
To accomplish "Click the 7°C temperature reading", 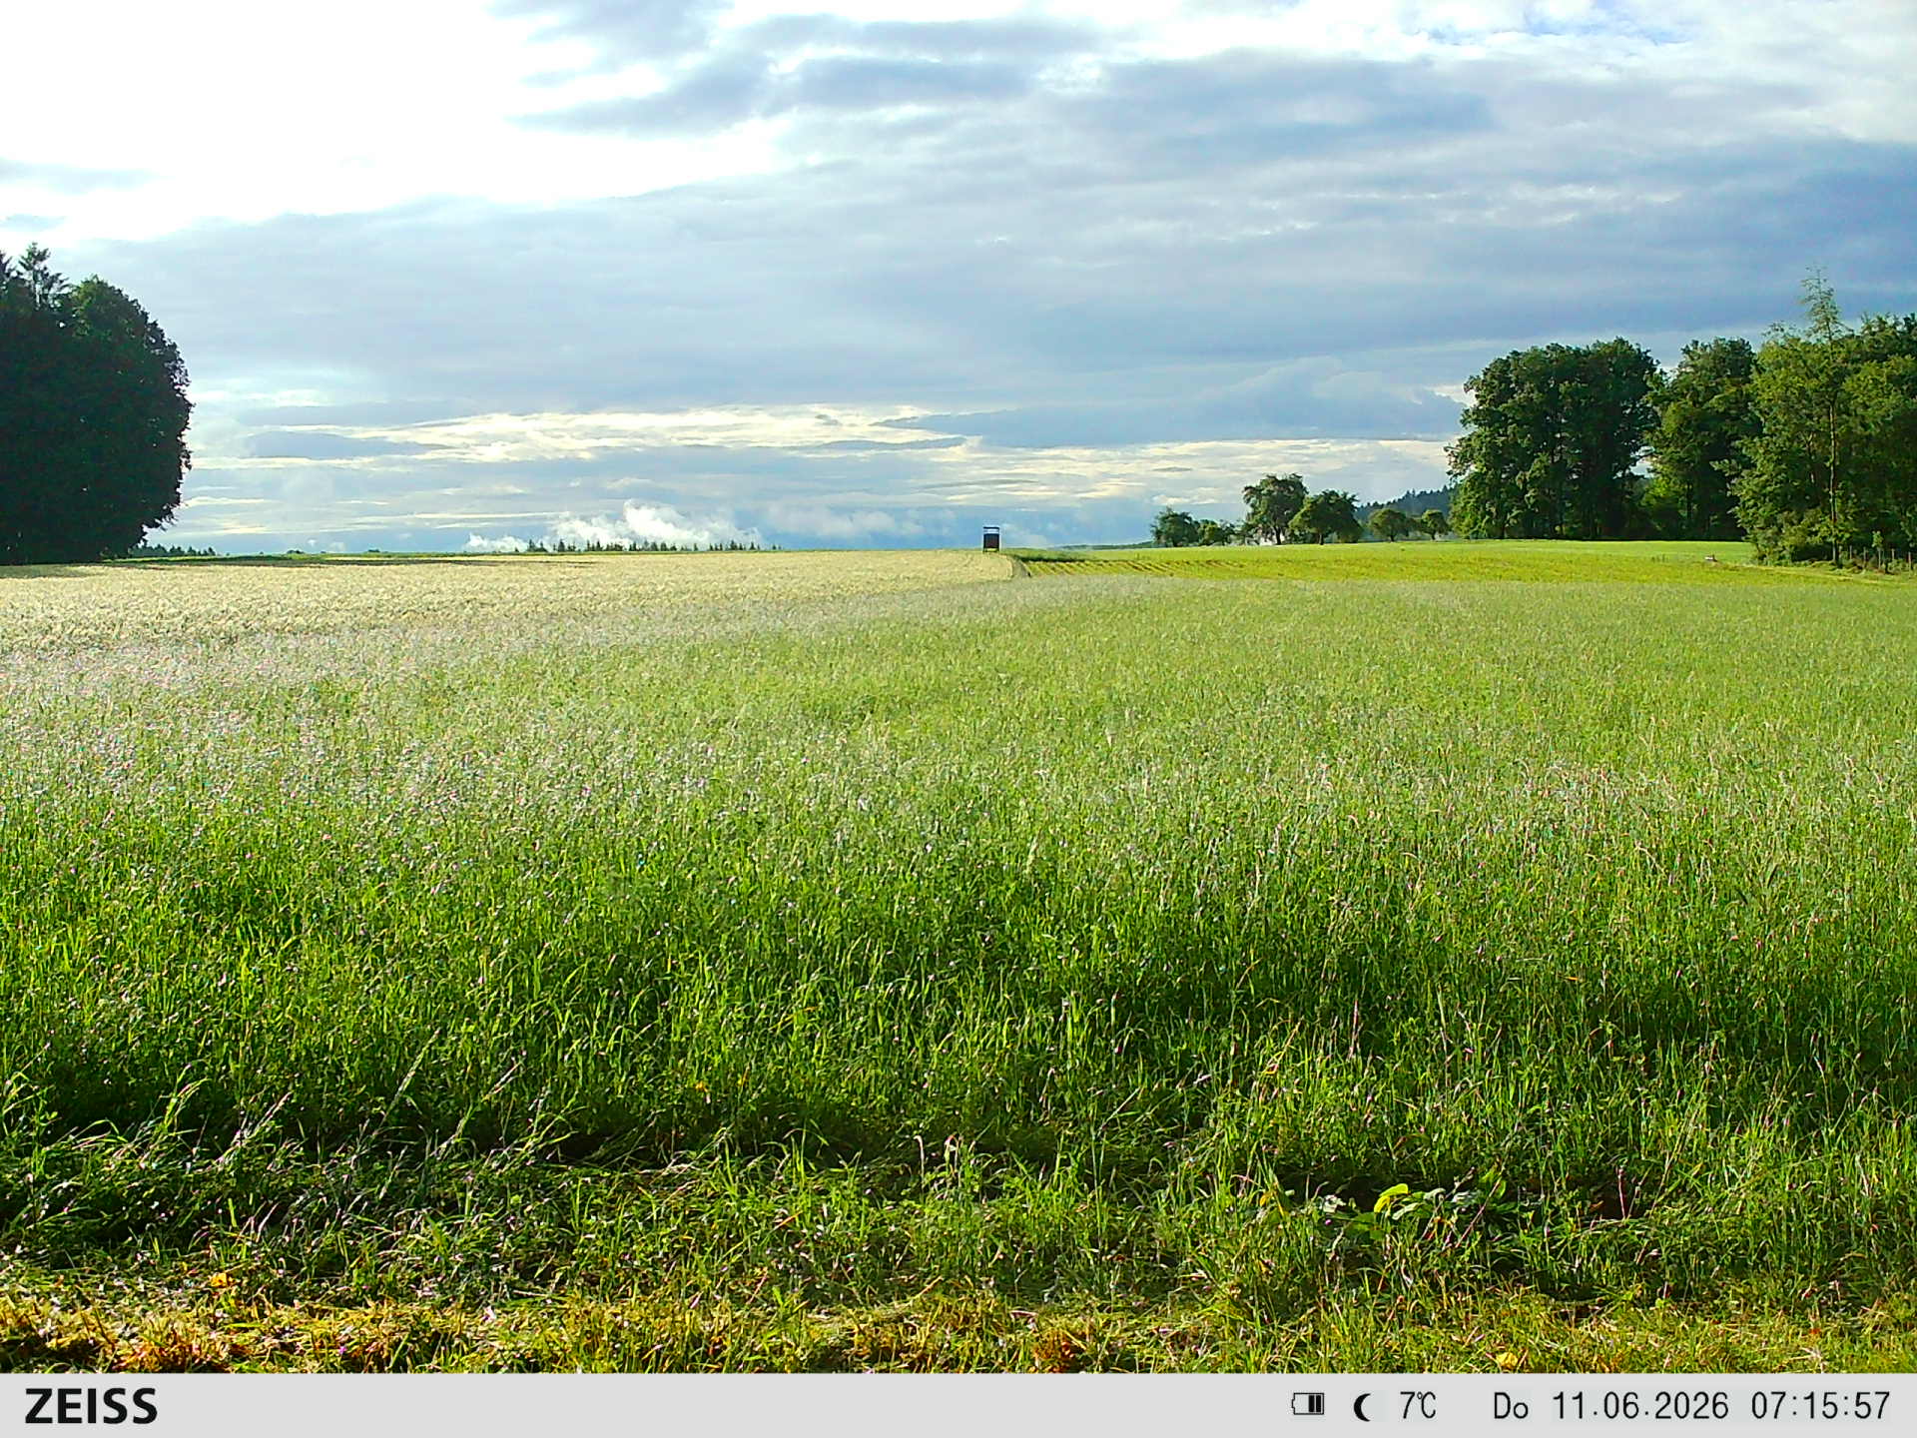I will coord(1417,1406).
